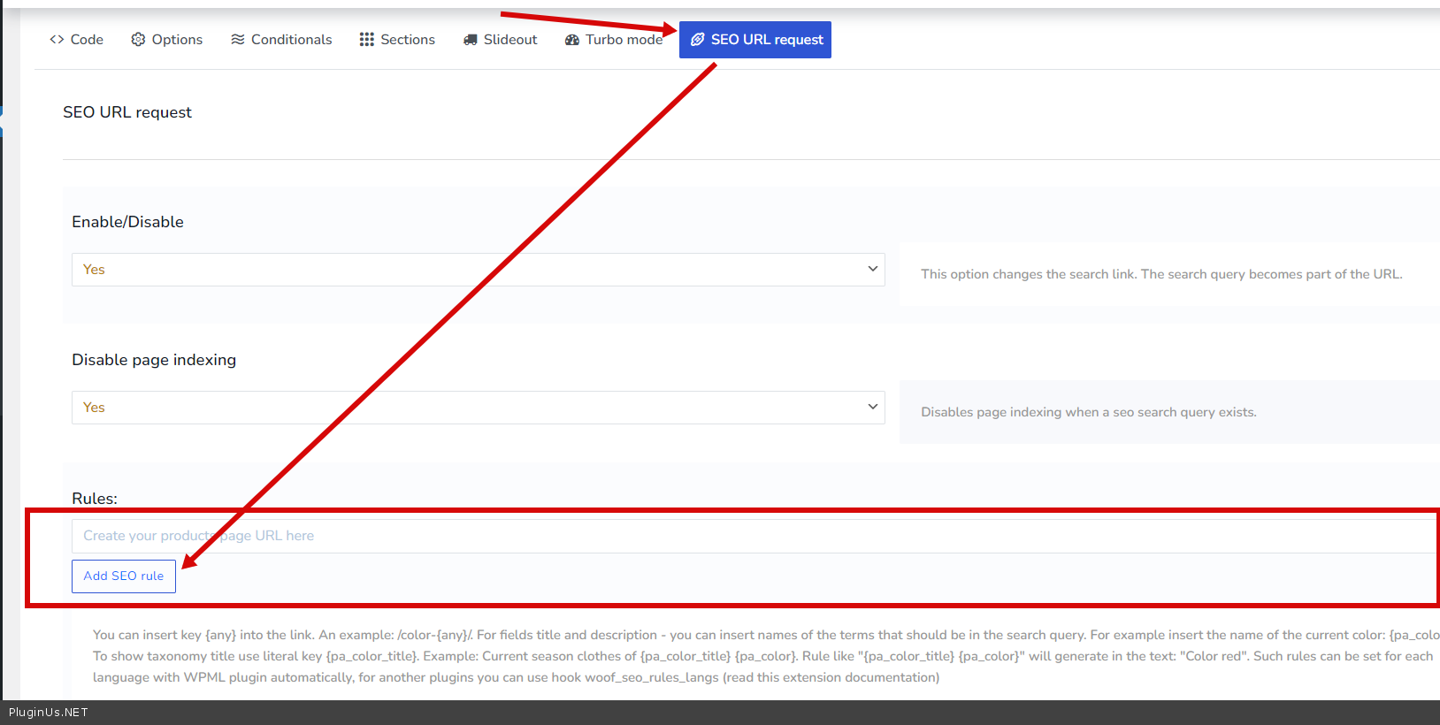This screenshot has width=1440, height=725.
Task: Click the chevron arrow of Enable/Disable select
Action: 872,269
